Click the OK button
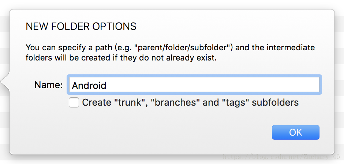Image resolution: width=344 pixels, height=164 pixels. pos(296,132)
